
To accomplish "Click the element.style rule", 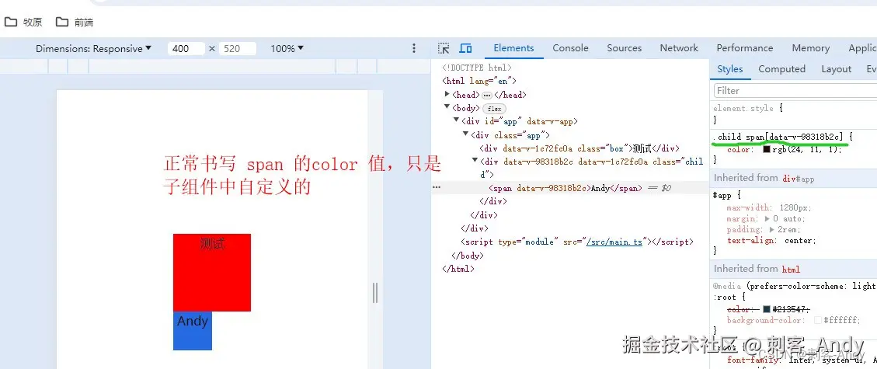I will click(x=743, y=109).
